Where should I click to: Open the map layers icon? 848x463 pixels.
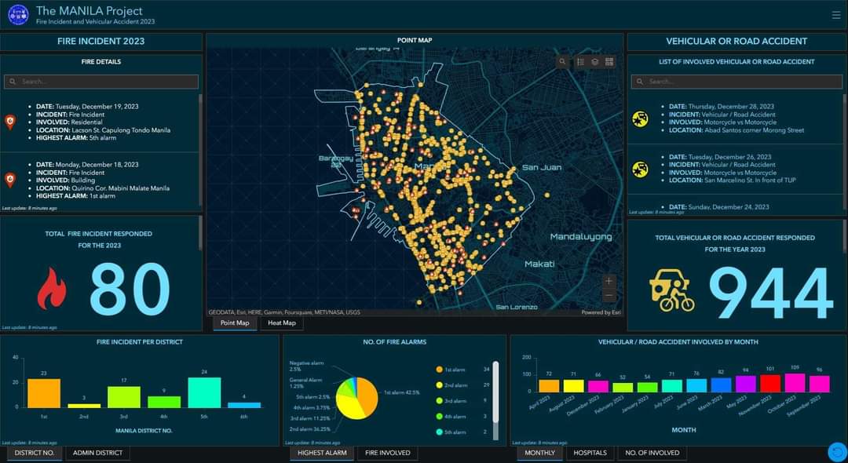click(595, 62)
